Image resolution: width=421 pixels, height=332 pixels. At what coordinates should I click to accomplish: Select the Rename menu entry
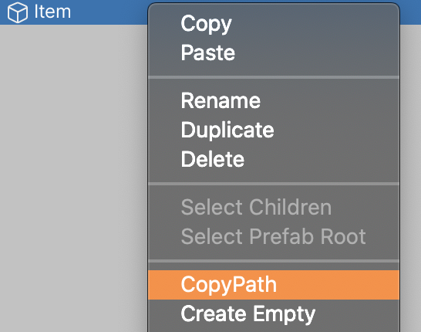click(x=274, y=101)
